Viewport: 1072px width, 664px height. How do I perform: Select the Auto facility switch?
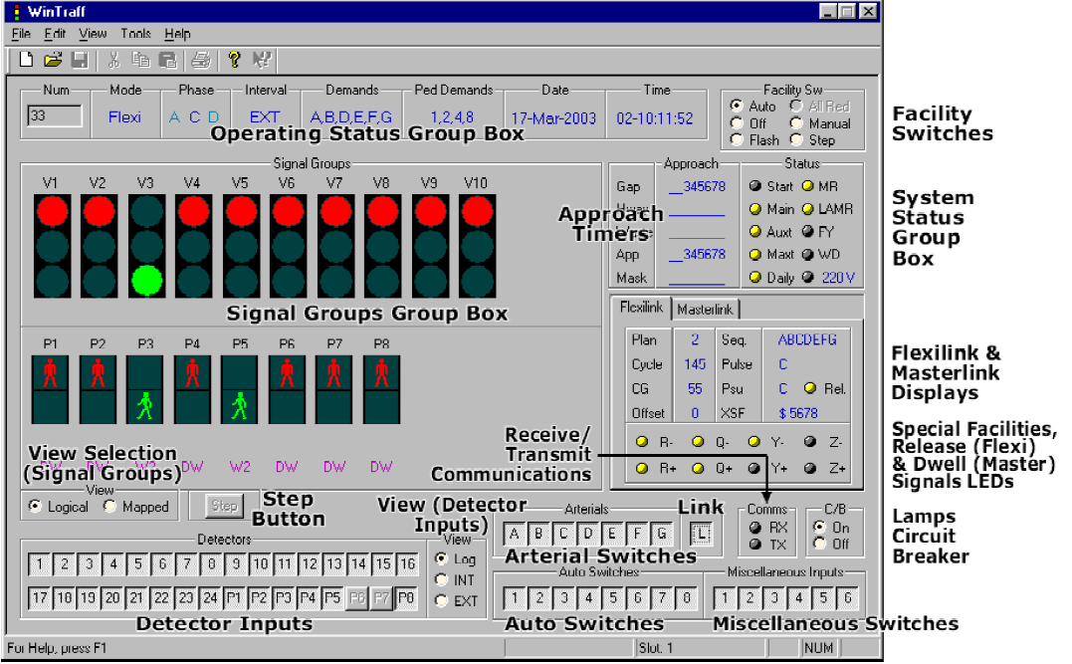coord(737,106)
